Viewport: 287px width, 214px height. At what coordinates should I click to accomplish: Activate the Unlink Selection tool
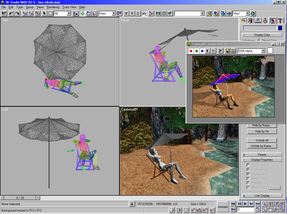(x=30, y=14)
